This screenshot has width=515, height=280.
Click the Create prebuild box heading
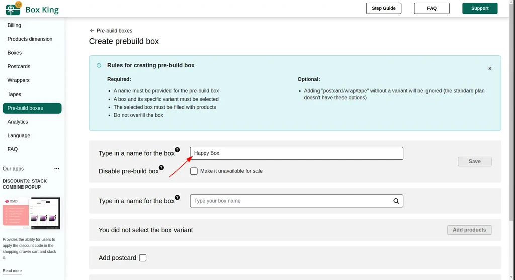[124, 41]
